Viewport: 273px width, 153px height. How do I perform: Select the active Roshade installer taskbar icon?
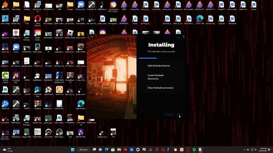point(200,150)
